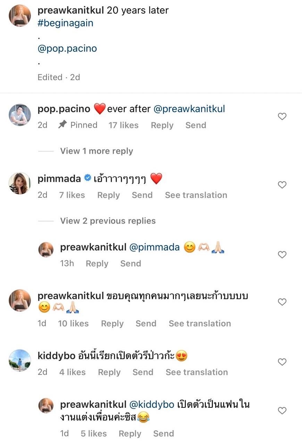Reply to pop.pacino's pinned comment
The width and height of the screenshot is (302, 447).
click(x=162, y=125)
